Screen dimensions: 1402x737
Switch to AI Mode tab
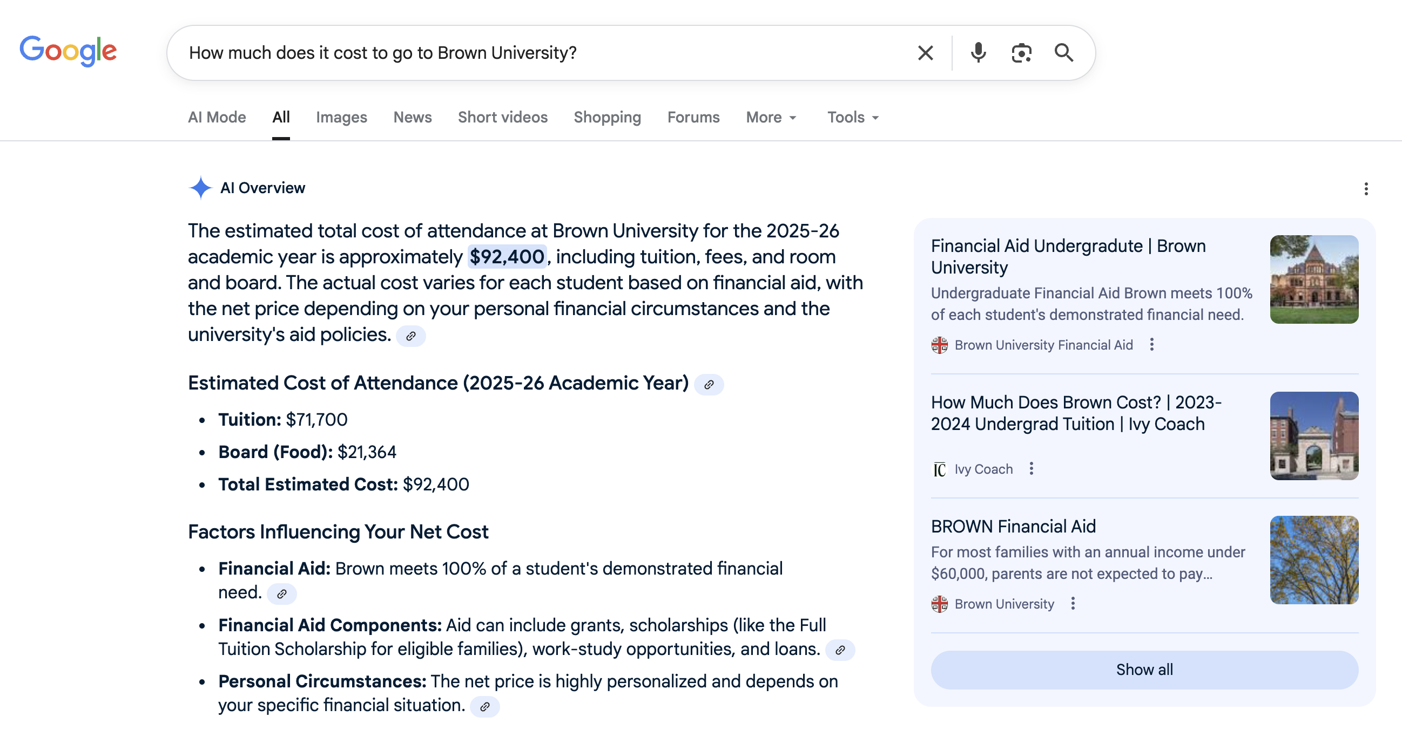(217, 117)
